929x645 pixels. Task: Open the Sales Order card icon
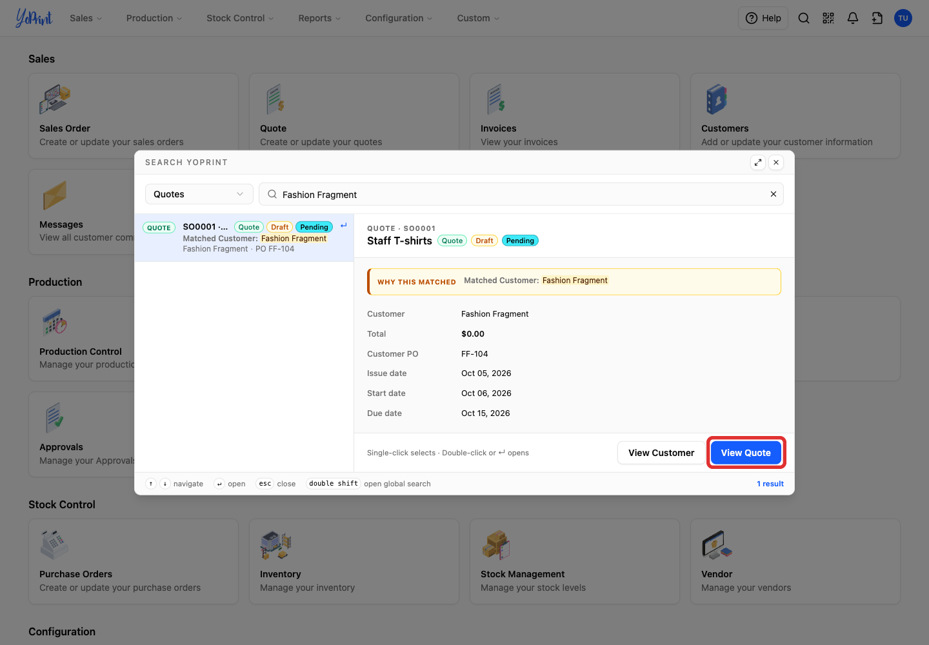(55, 99)
